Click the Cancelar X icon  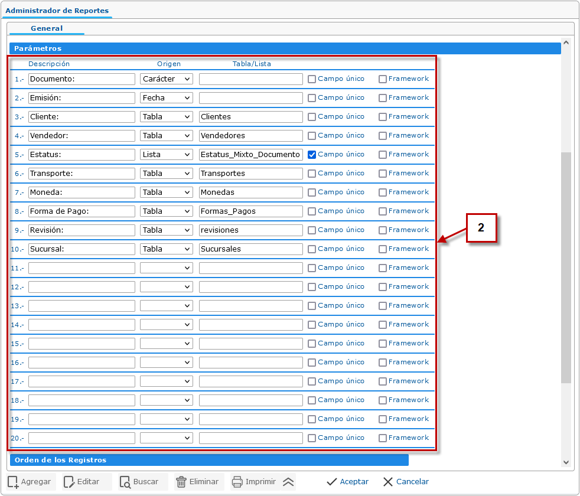387,482
